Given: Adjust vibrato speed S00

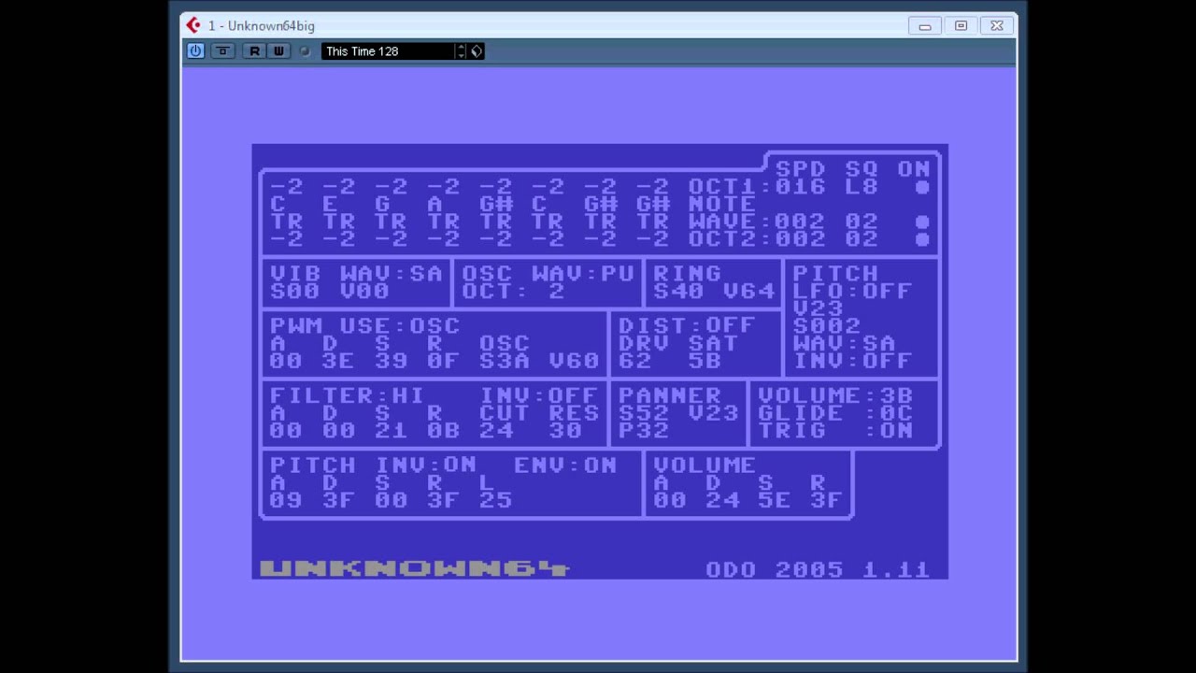Looking at the screenshot, I should (x=295, y=291).
